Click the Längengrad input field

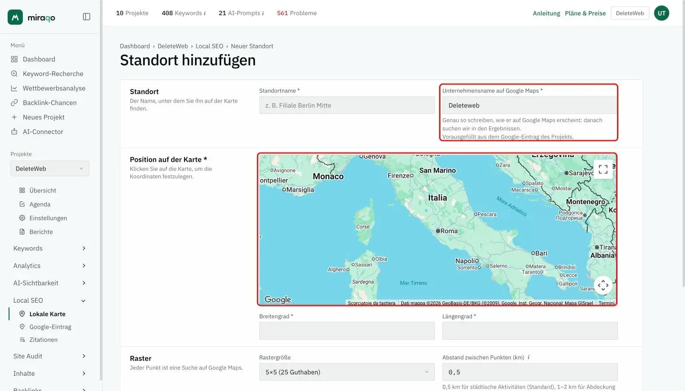pos(530,331)
